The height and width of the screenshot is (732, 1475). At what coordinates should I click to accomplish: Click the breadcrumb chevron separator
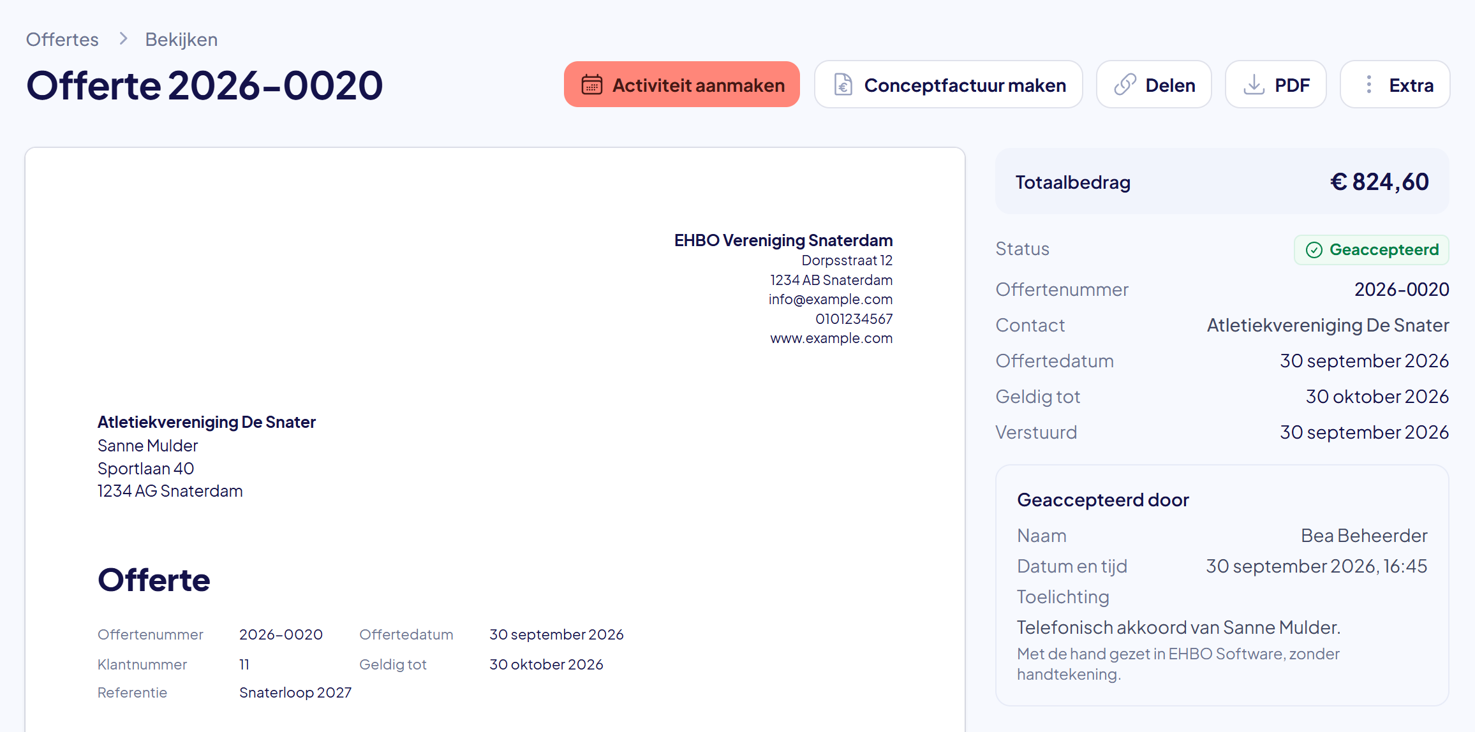[123, 39]
